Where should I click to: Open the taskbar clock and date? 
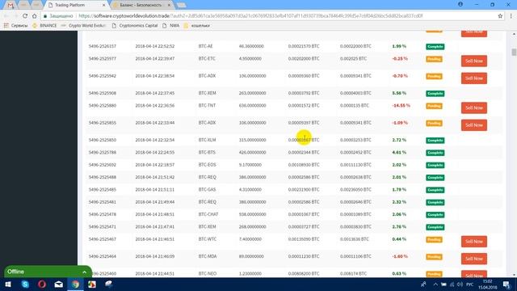pyautogui.click(x=488, y=285)
